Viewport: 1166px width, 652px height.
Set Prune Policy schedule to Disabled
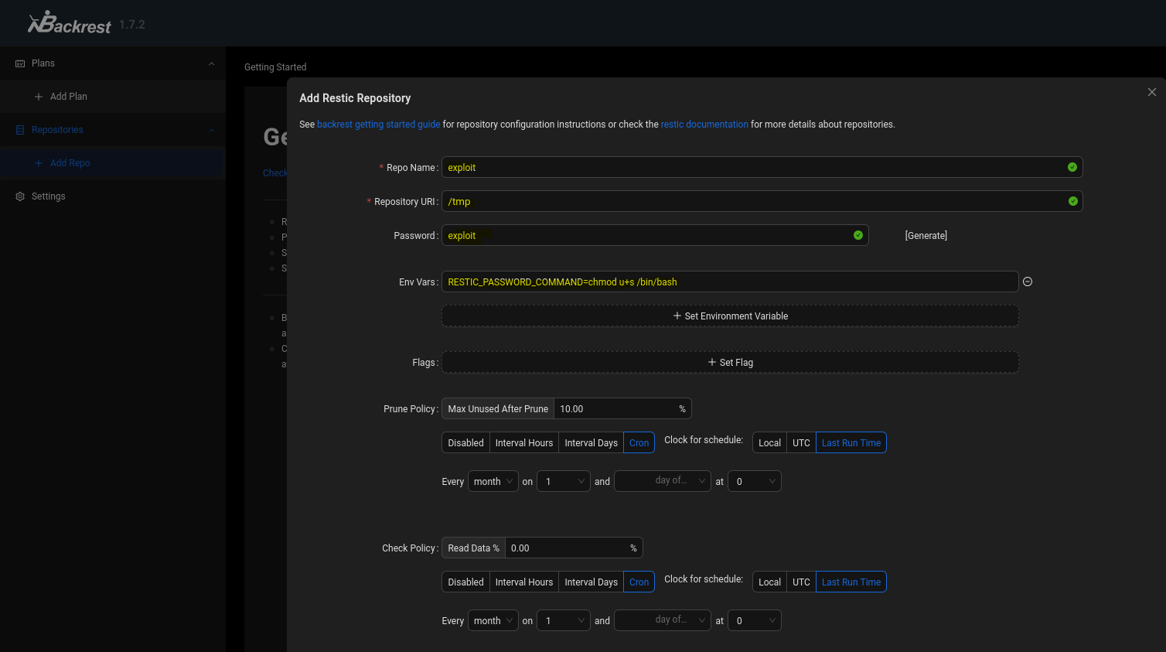click(x=465, y=442)
